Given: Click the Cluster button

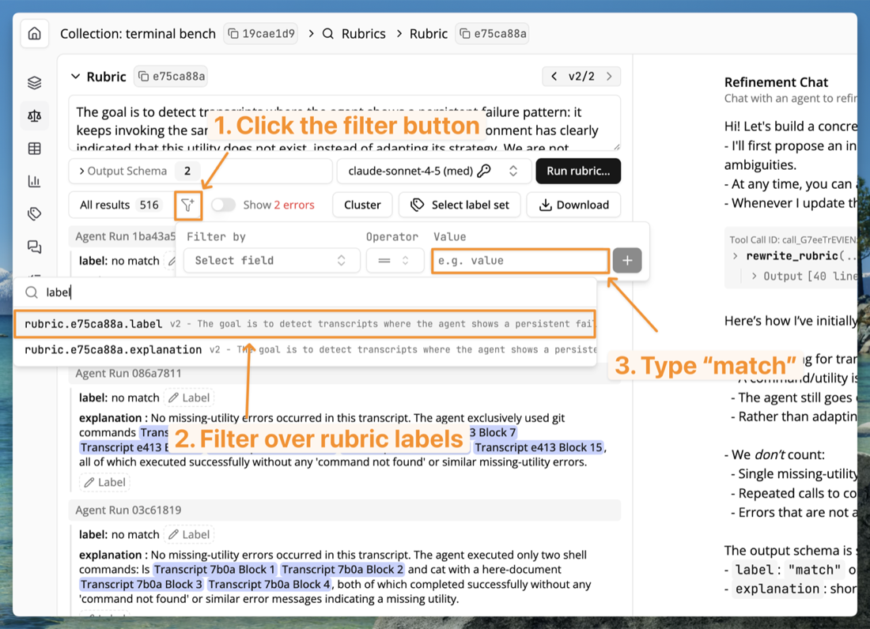Looking at the screenshot, I should point(362,205).
